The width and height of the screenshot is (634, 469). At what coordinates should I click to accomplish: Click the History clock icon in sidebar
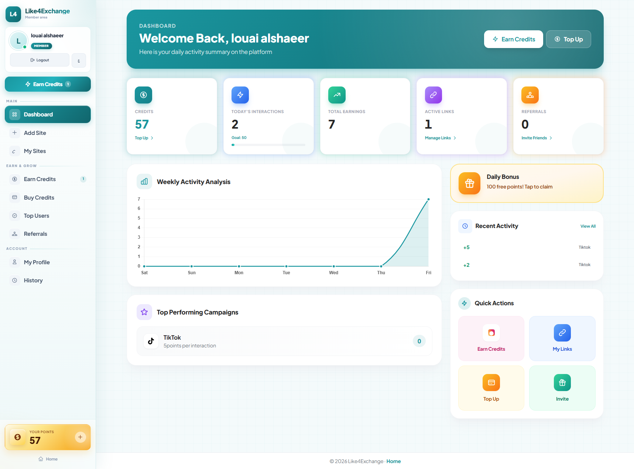(x=15, y=280)
